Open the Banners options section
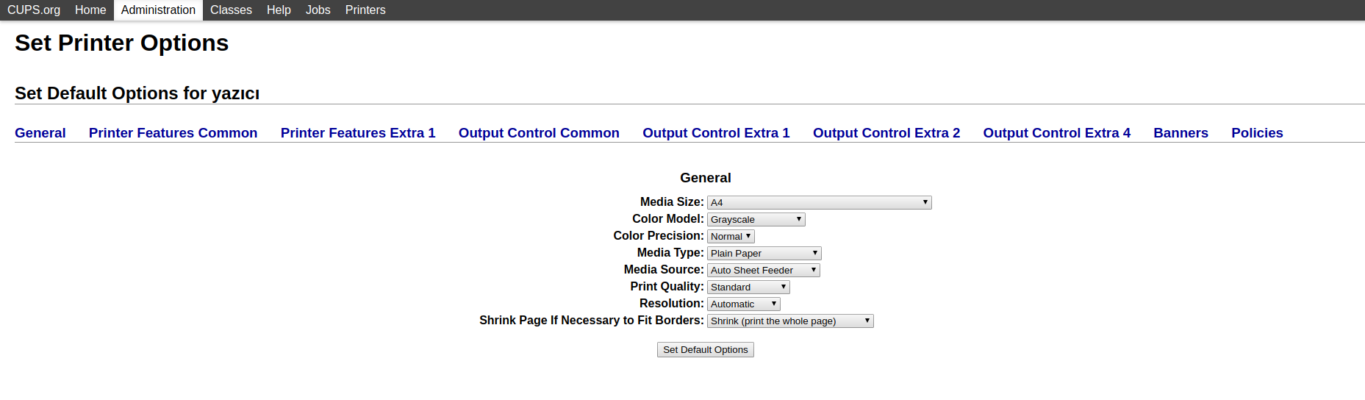Viewport: 1365px width, 400px height. coord(1181,132)
